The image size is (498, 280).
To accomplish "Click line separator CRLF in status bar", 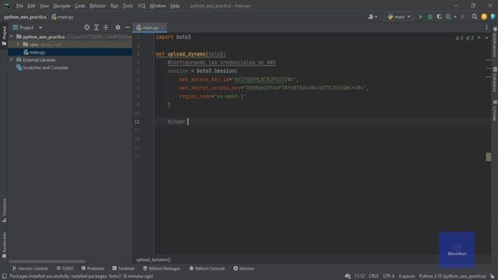I will coord(373,276).
